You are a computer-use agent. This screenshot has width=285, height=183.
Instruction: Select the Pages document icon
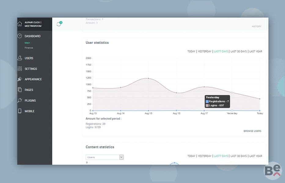(x=20, y=90)
